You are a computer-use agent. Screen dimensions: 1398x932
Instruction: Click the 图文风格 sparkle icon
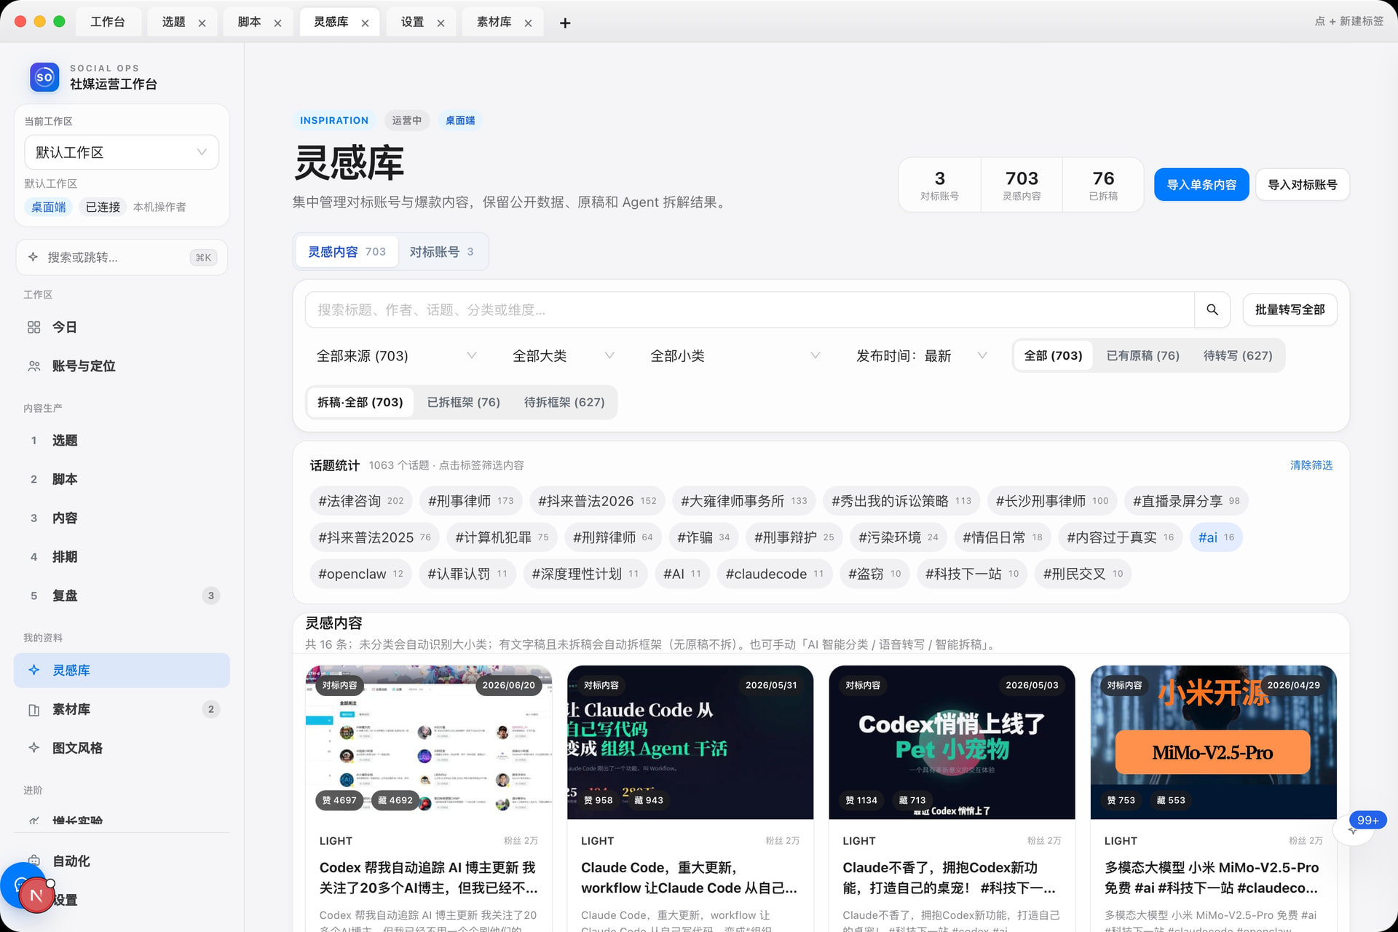coord(33,748)
